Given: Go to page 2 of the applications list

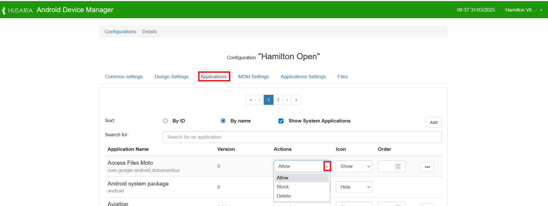Looking at the screenshot, I should point(278,100).
